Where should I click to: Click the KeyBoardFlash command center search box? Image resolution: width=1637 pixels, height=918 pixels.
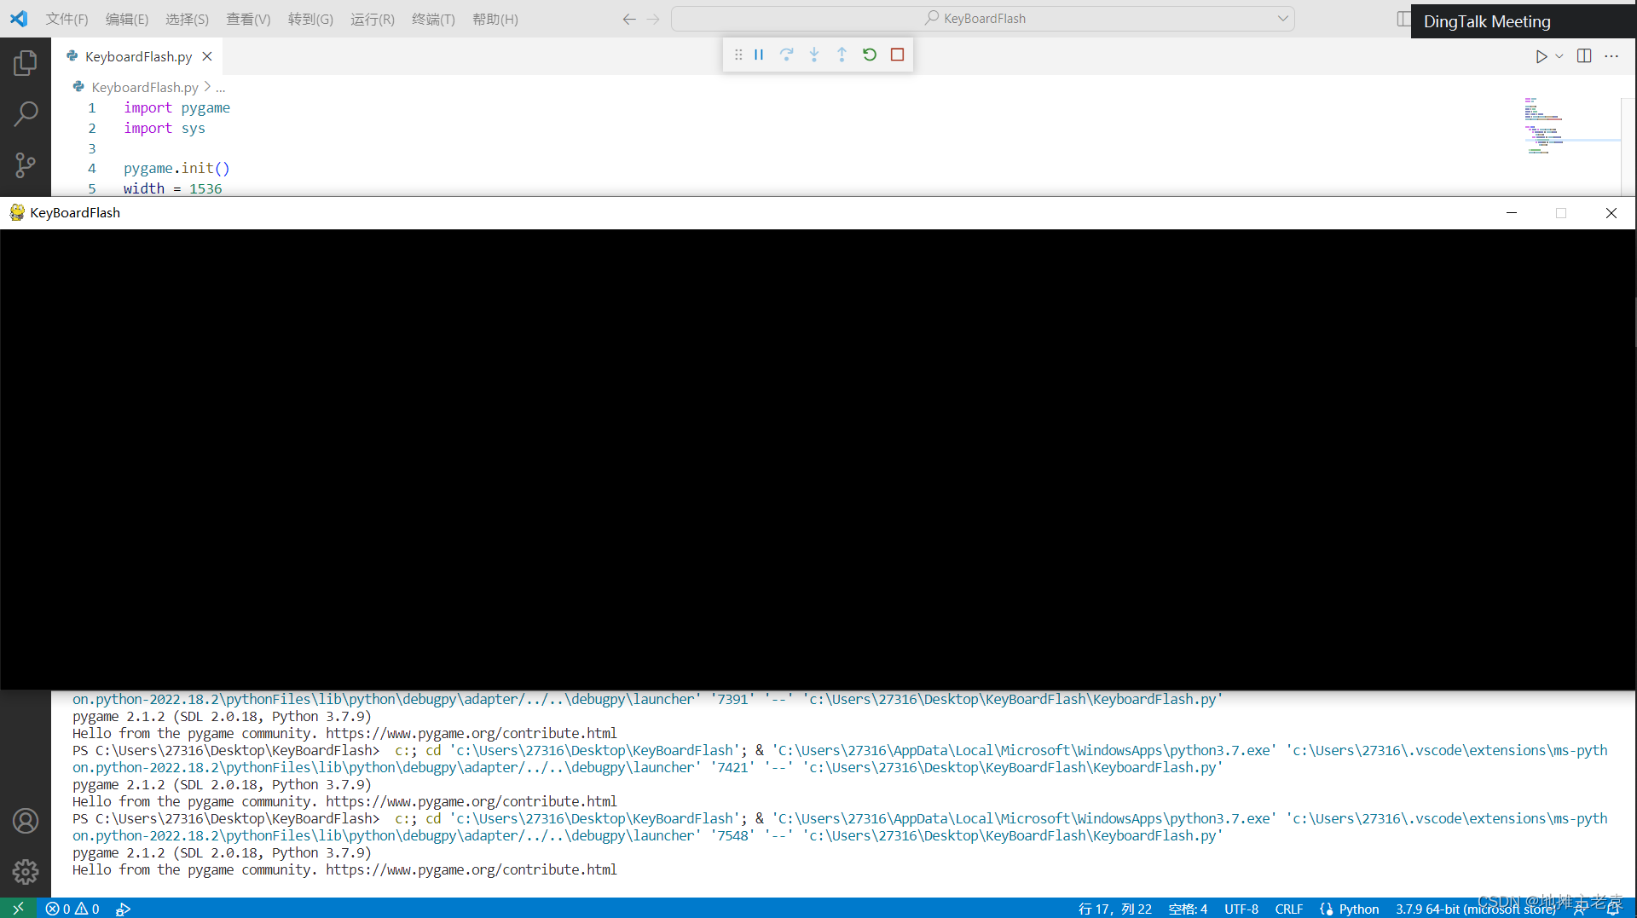point(982,19)
